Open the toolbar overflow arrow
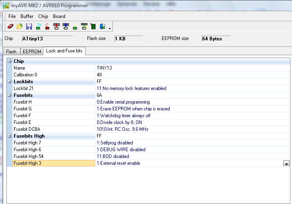 tap(109, 28)
